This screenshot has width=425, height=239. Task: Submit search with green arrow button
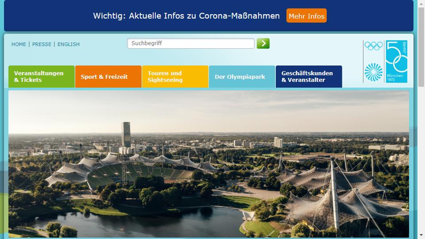pyautogui.click(x=263, y=43)
